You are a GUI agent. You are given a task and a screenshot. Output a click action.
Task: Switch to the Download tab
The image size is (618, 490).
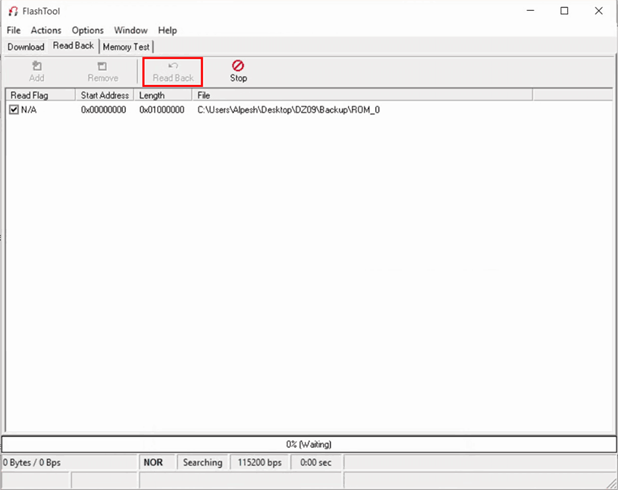pos(25,47)
